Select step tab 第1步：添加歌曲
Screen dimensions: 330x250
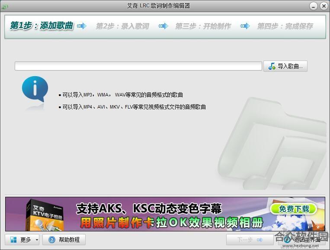pos(42,26)
